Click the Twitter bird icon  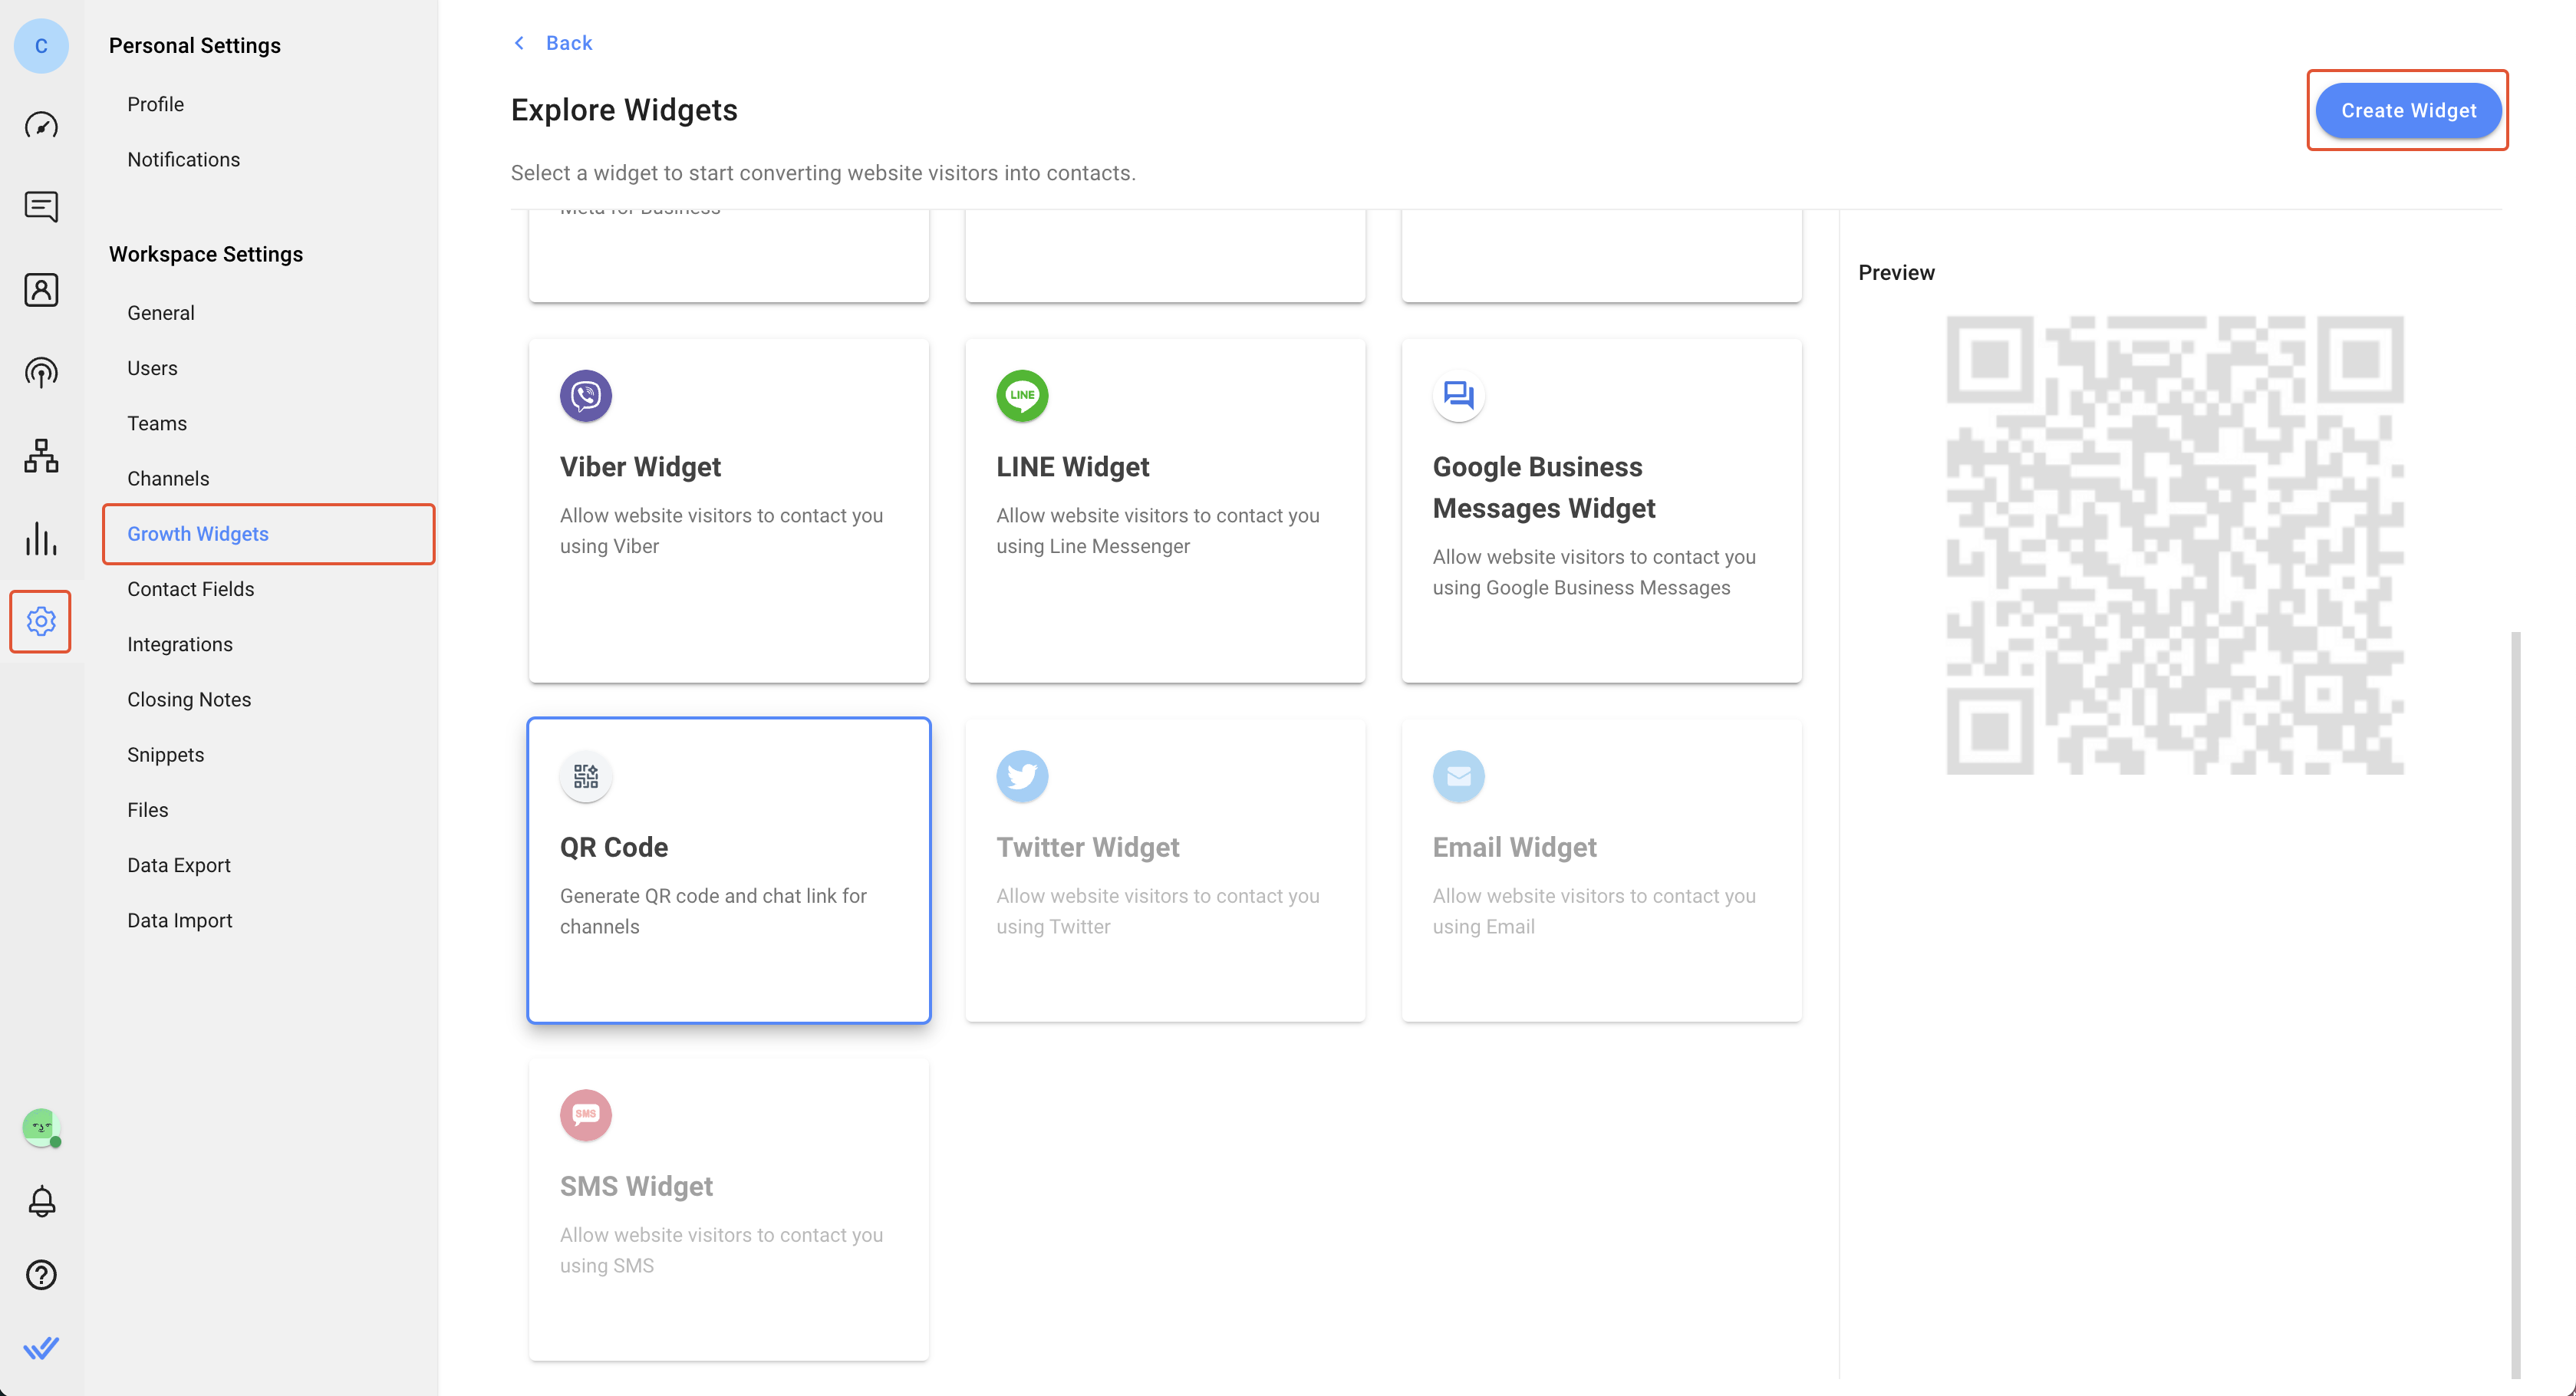coord(1022,776)
